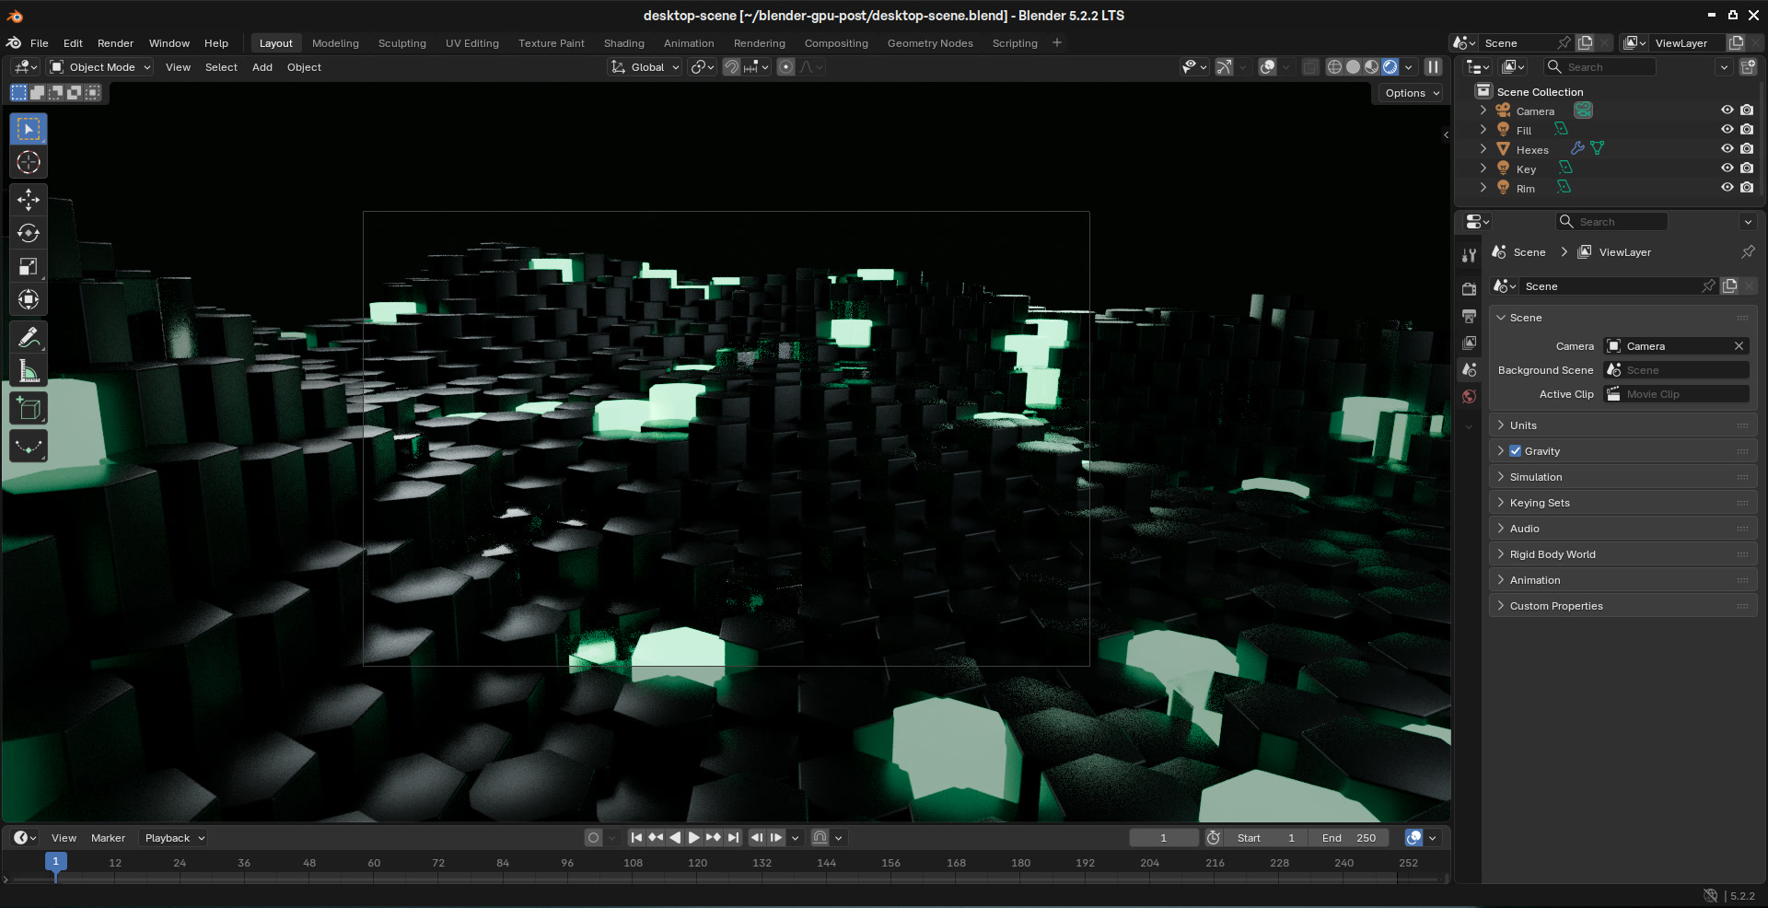Open the Playback dropdown

tap(174, 838)
